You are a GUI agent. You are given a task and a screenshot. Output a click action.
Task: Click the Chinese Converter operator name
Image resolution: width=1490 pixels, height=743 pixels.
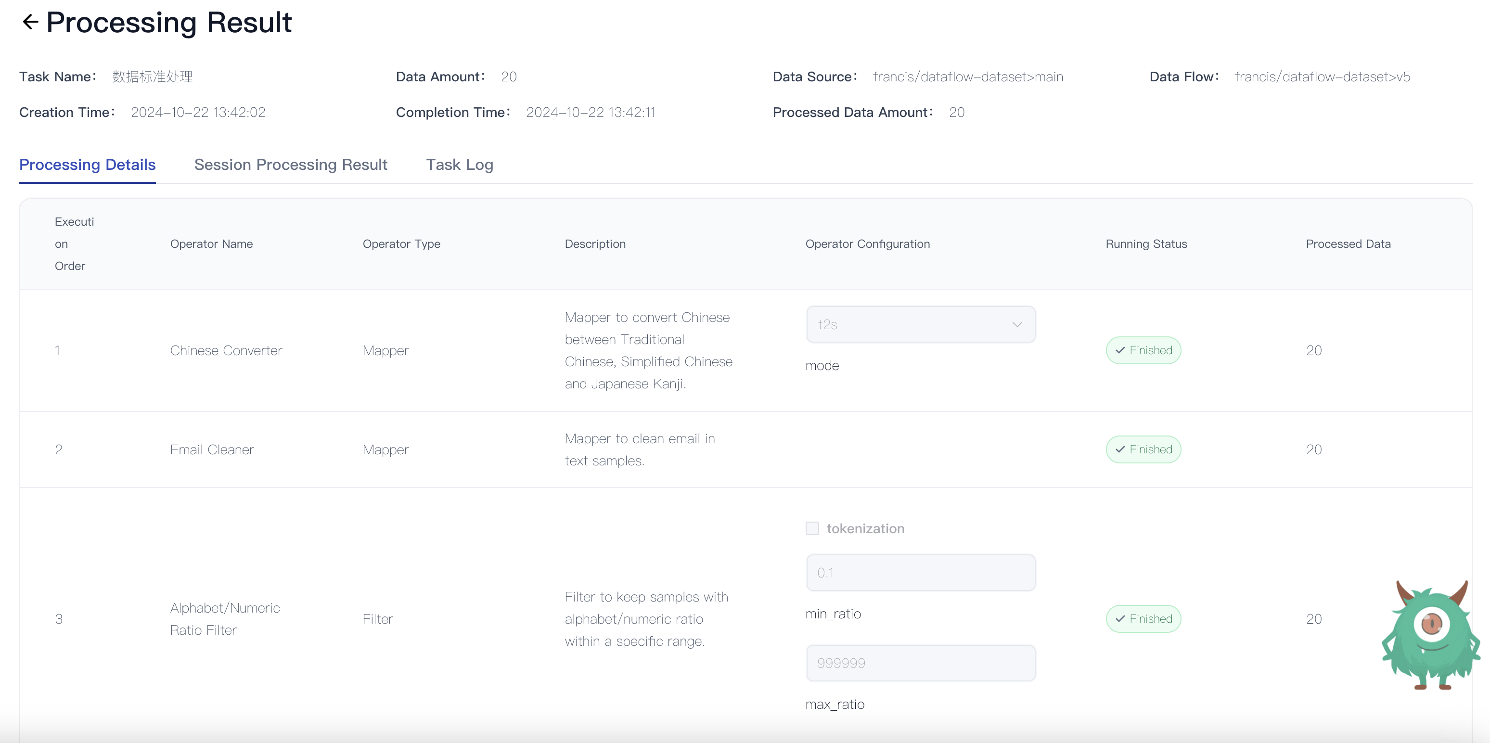point(226,350)
